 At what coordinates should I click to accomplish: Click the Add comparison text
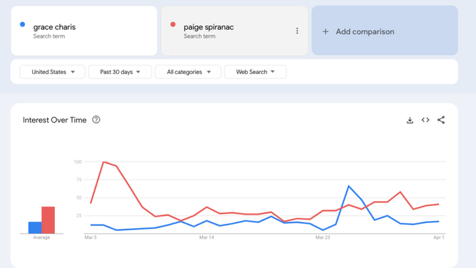click(x=365, y=31)
